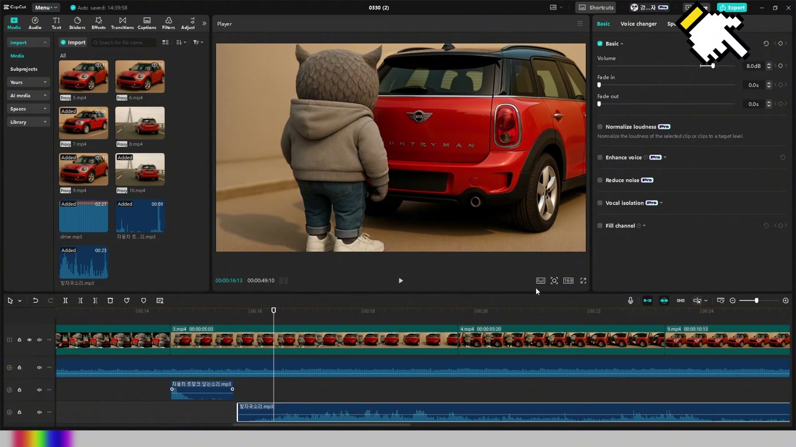This screenshot has height=447, width=796.
Task: Play the preview video
Action: (x=400, y=281)
